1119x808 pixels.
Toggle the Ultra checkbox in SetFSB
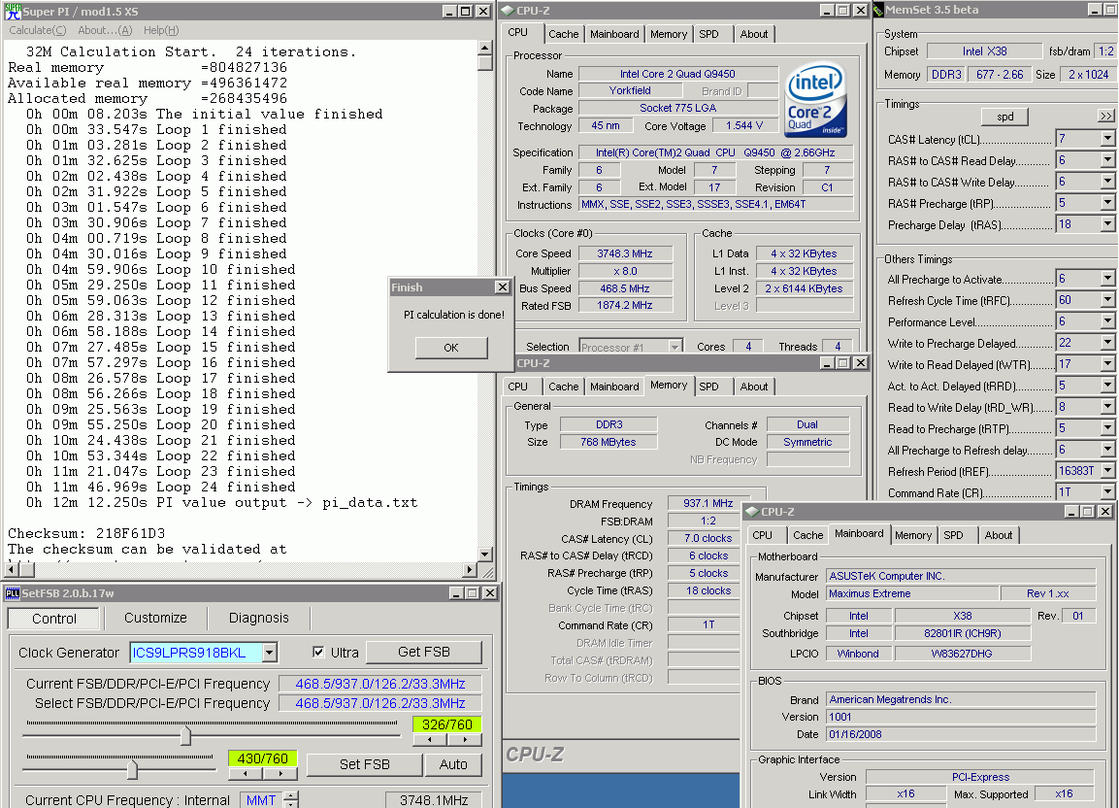[318, 653]
